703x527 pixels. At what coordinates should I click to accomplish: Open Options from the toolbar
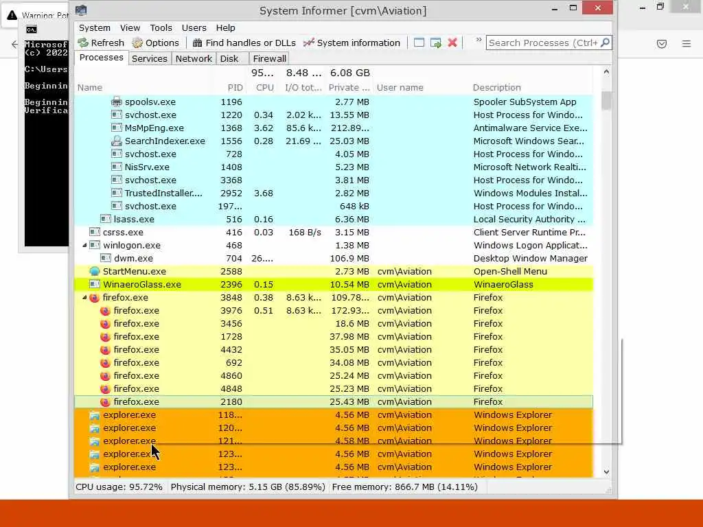156,43
